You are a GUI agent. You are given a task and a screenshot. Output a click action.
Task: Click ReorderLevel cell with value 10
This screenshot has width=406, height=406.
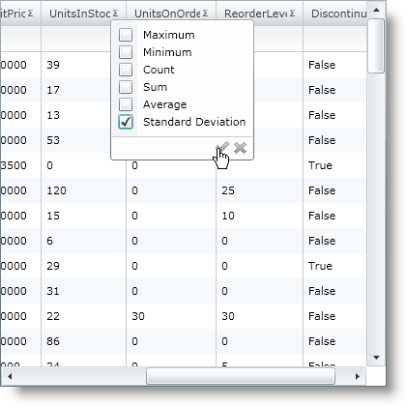259,216
